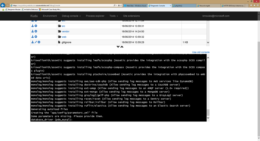Click the .gitignore file name
The height and width of the screenshot is (141, 260).
point(66,42)
